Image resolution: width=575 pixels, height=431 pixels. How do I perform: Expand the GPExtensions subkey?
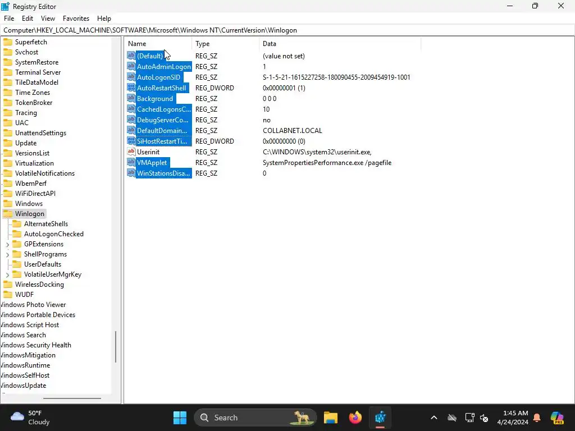pos(7,244)
